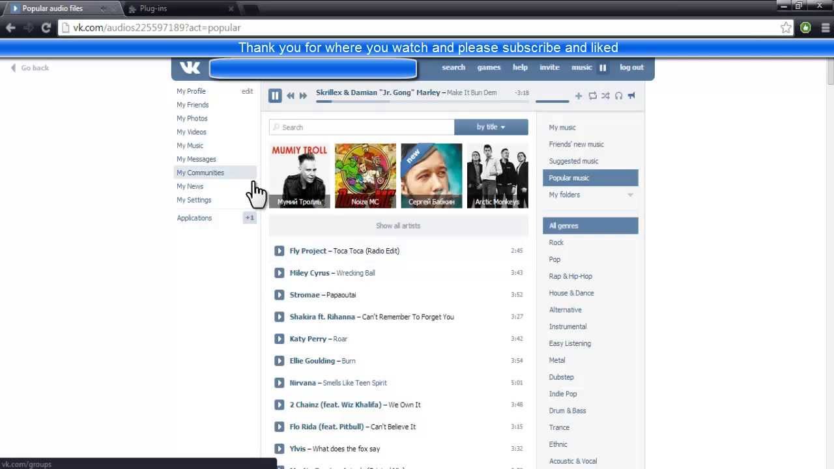The height and width of the screenshot is (469, 834).
Task: Play Miley Cyrus – Wrecking Ball
Action: point(280,273)
